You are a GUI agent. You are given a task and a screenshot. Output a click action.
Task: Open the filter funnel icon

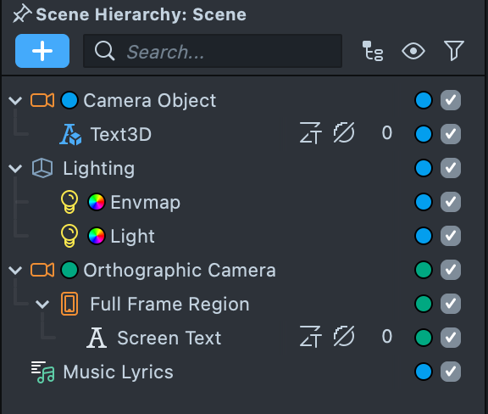[454, 51]
